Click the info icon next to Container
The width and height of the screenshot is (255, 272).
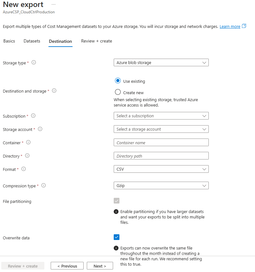pyautogui.click(x=28, y=142)
